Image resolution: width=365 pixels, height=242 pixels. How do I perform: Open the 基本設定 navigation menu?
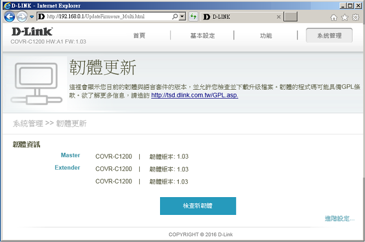(202, 35)
